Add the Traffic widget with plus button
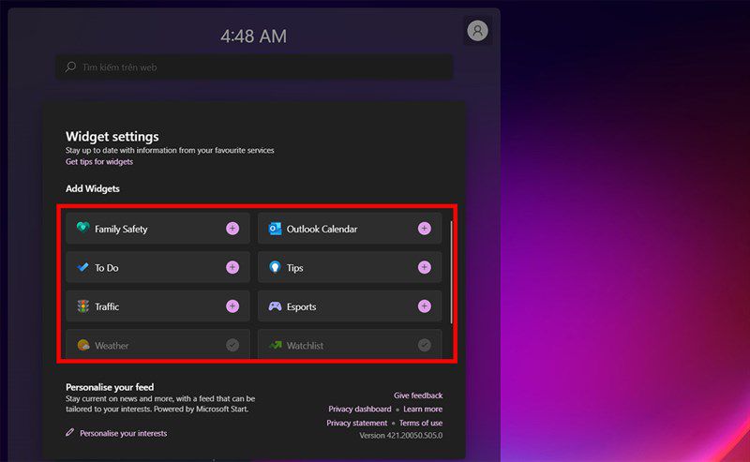The height and width of the screenshot is (462, 750). pos(232,306)
